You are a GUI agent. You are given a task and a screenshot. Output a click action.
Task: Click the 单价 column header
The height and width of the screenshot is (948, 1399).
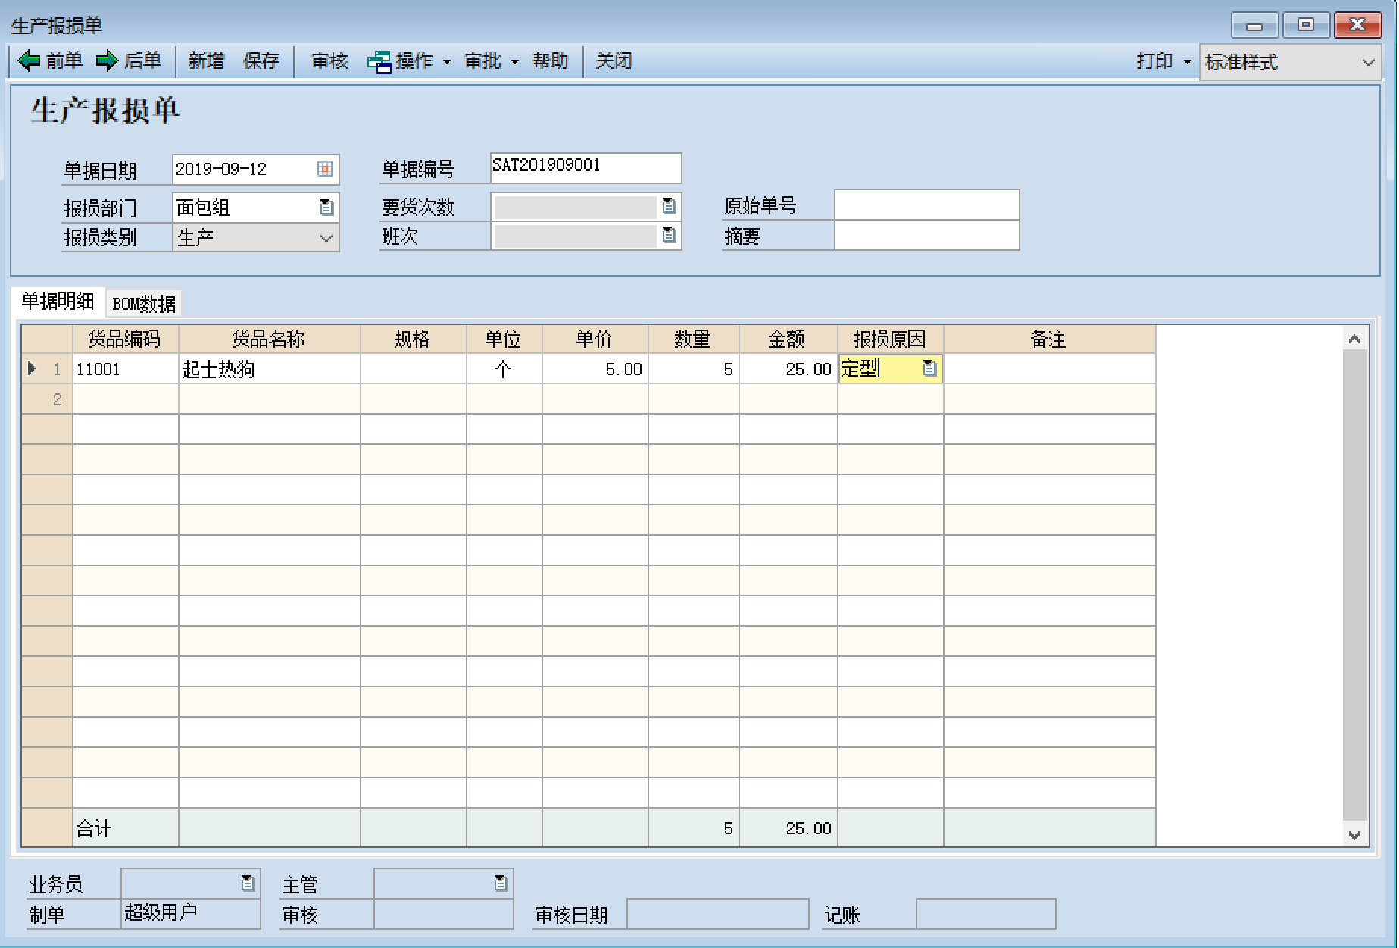(x=595, y=339)
